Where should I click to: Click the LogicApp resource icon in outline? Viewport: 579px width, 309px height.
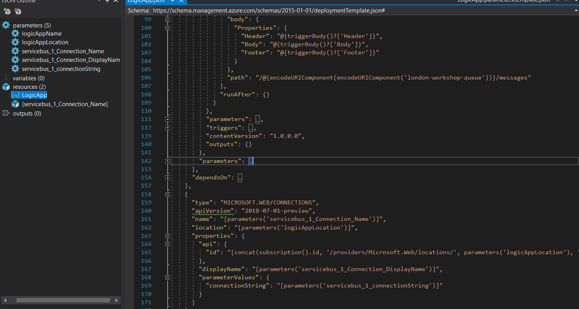15,95
